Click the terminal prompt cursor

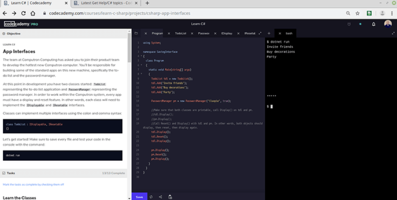[x=272, y=107]
